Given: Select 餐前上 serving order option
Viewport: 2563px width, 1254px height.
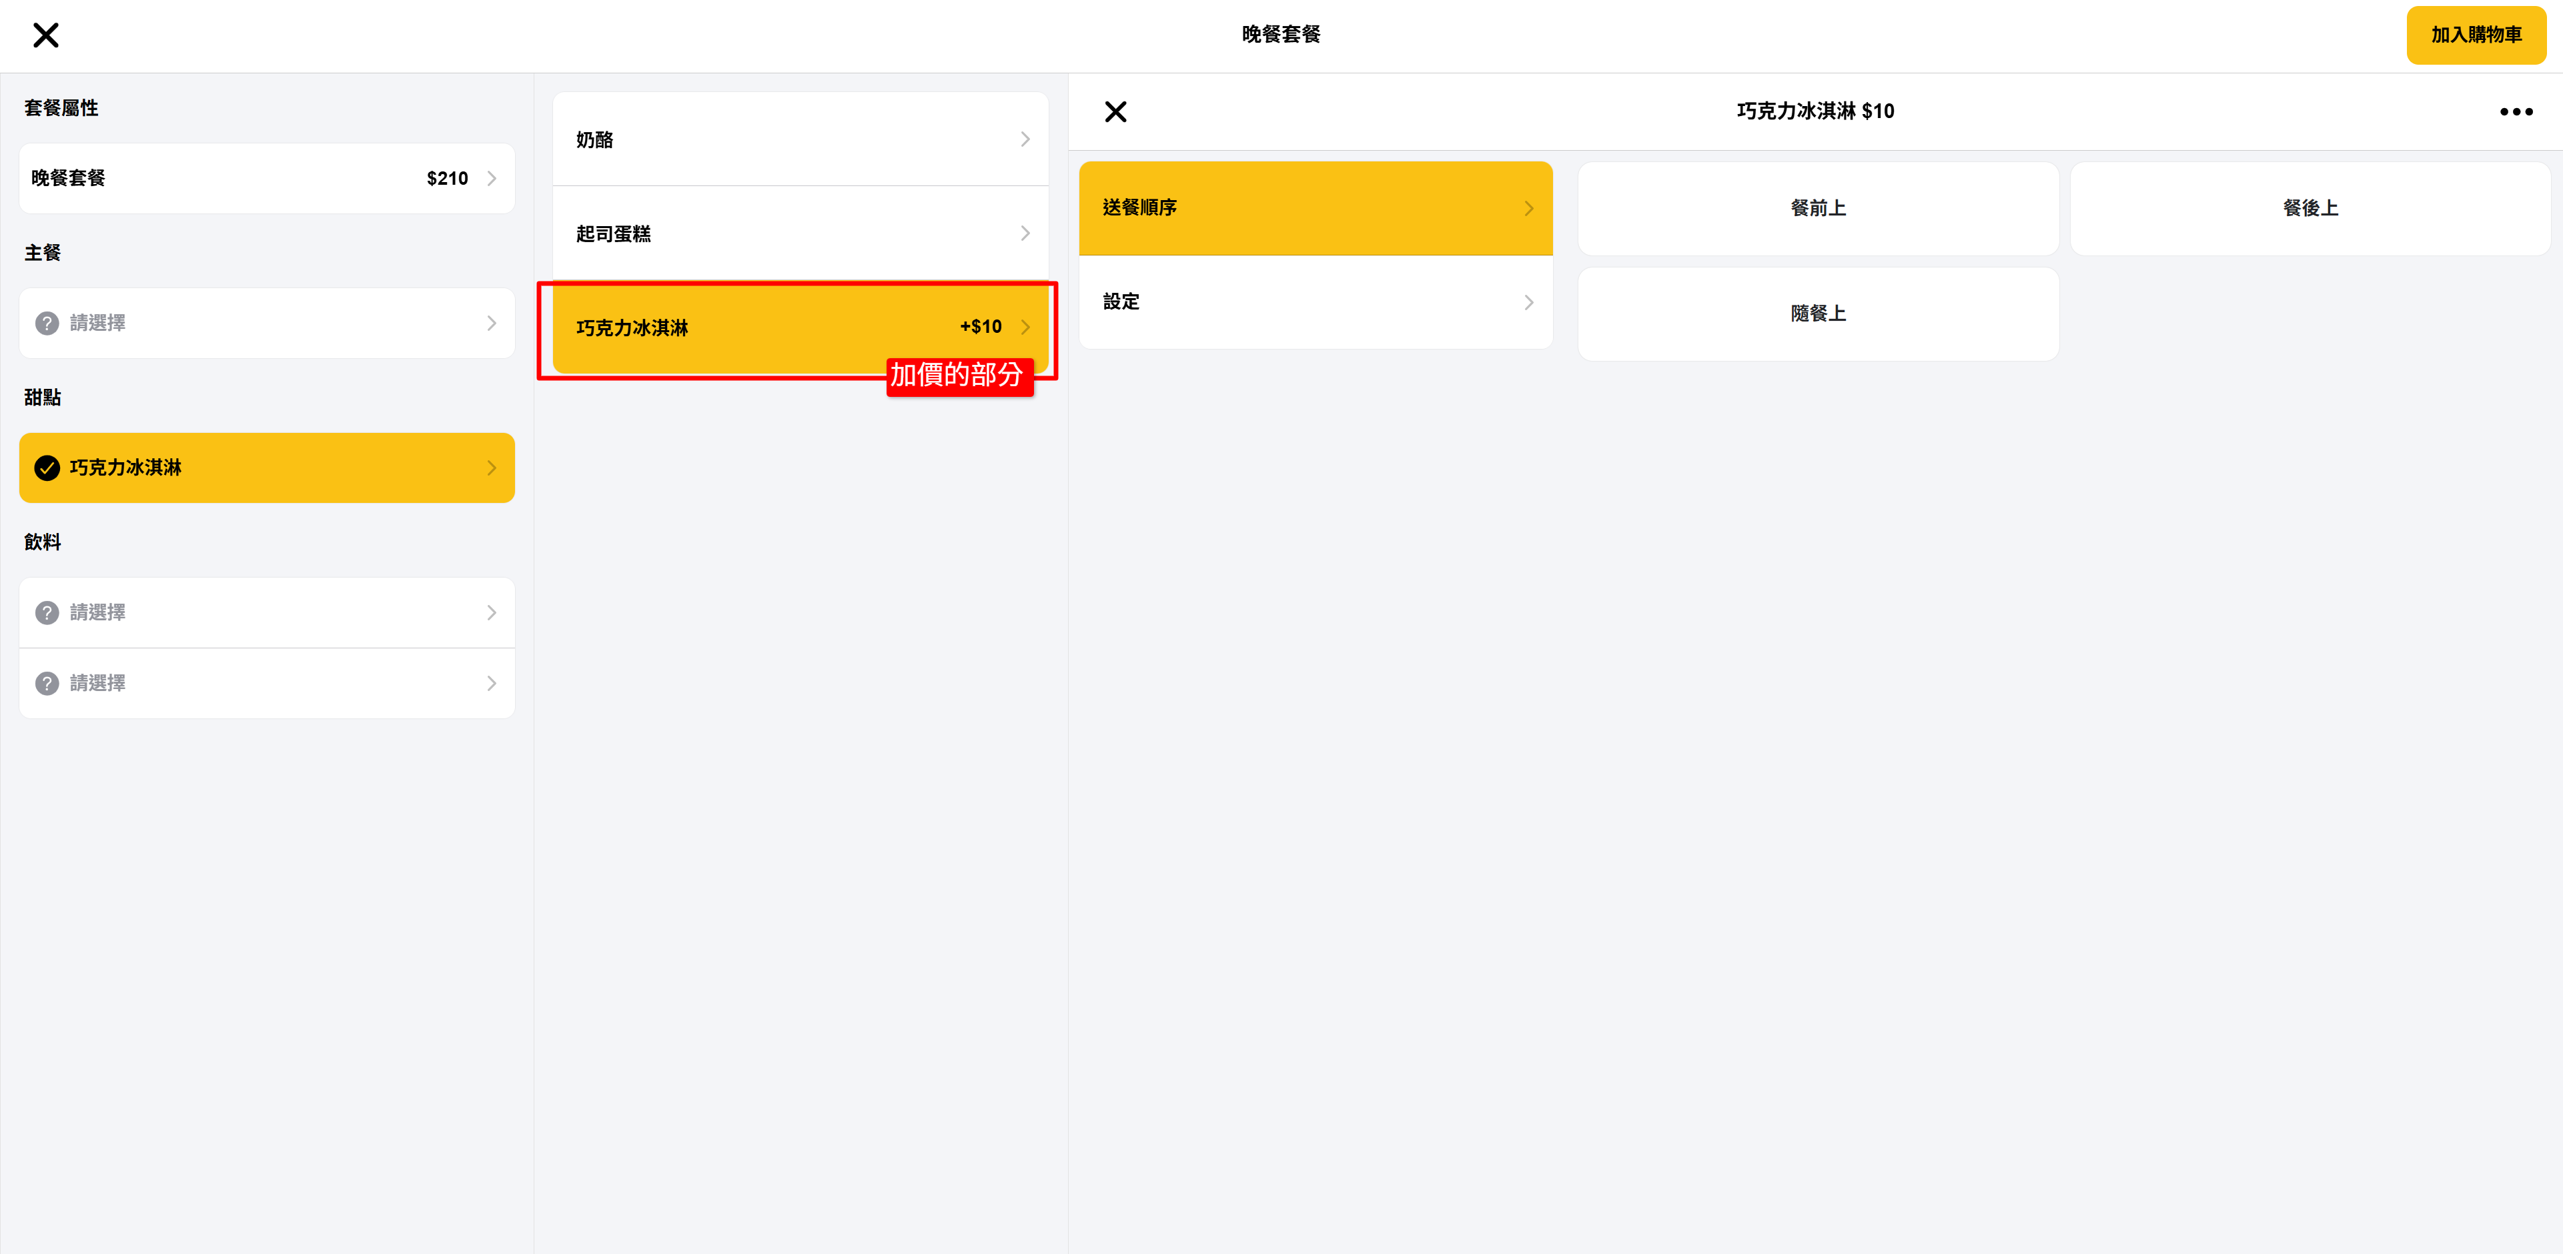Looking at the screenshot, I should [x=1817, y=208].
